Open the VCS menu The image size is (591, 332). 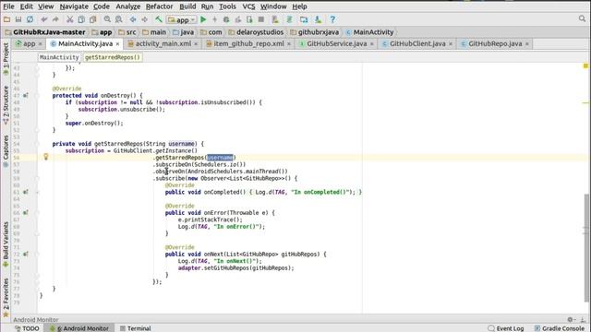(248, 6)
